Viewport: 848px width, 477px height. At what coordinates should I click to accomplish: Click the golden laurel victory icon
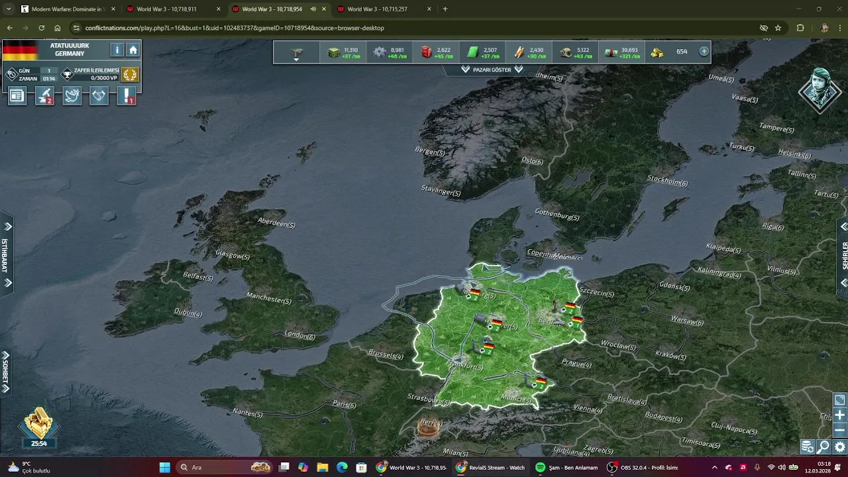pyautogui.click(x=130, y=74)
